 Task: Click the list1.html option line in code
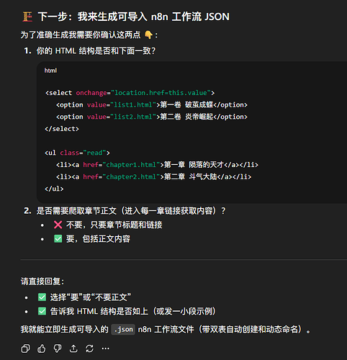[x=152, y=105]
